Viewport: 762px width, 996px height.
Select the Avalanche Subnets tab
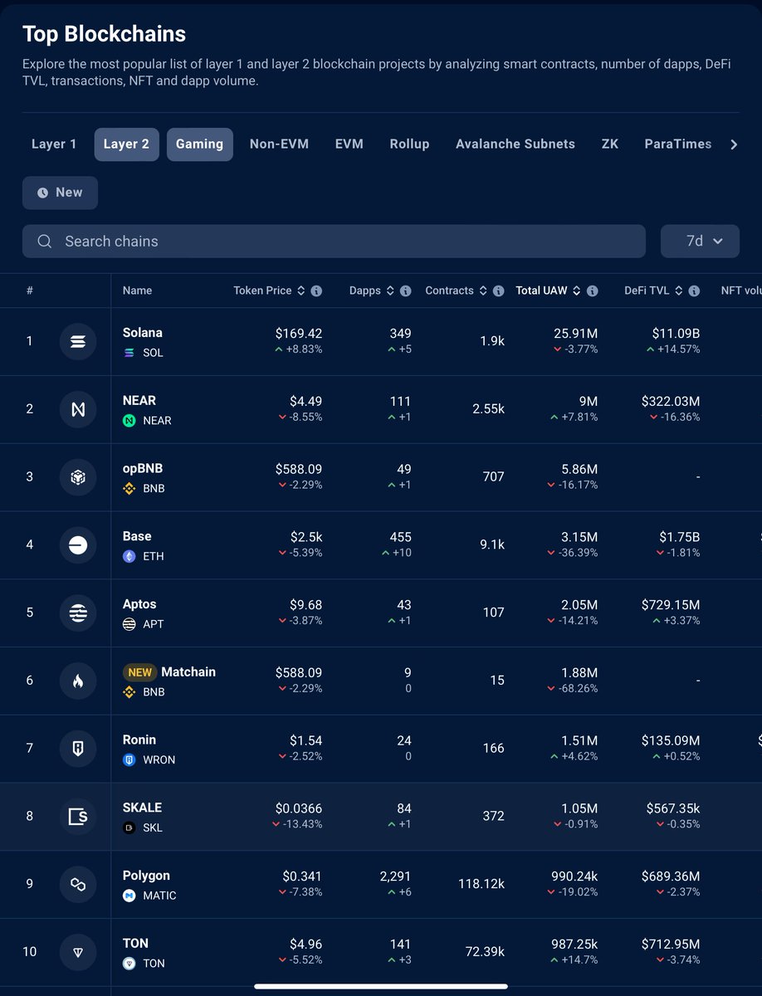coord(515,144)
